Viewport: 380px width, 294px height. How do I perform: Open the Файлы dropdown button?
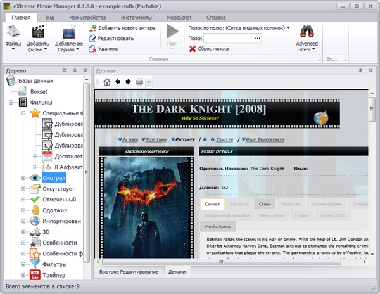point(13,38)
